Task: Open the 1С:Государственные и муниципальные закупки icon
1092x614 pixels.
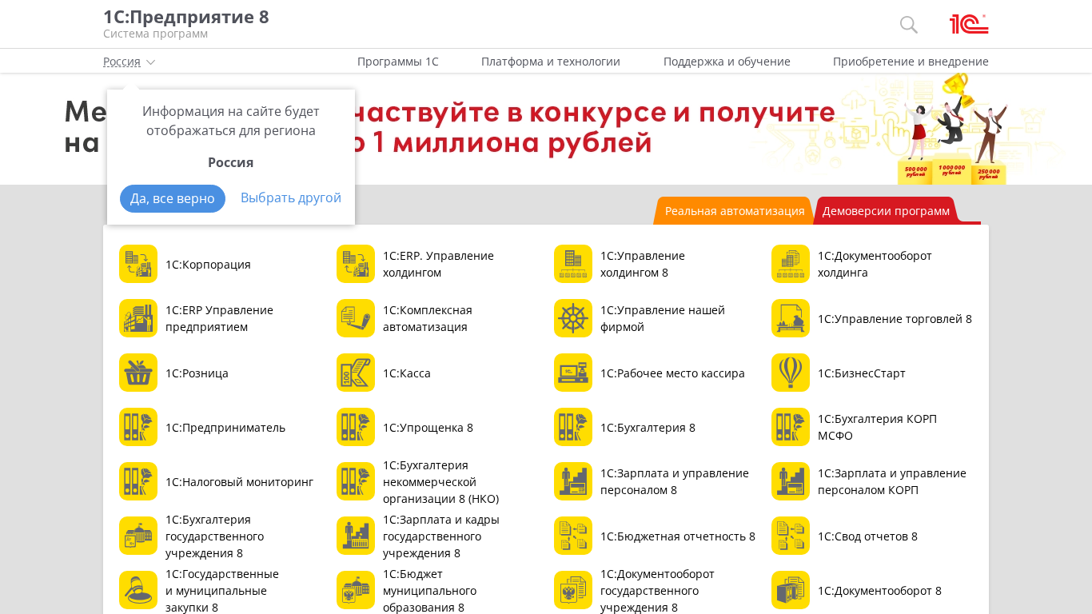Action: (138, 590)
